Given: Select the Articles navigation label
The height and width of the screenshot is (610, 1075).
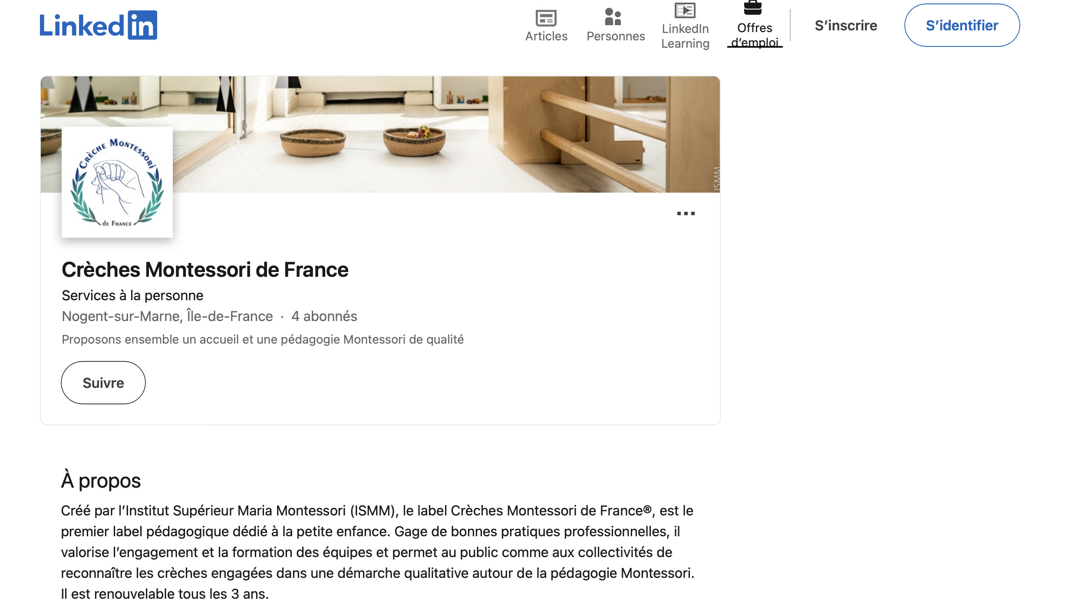Looking at the screenshot, I should pyautogui.click(x=546, y=36).
